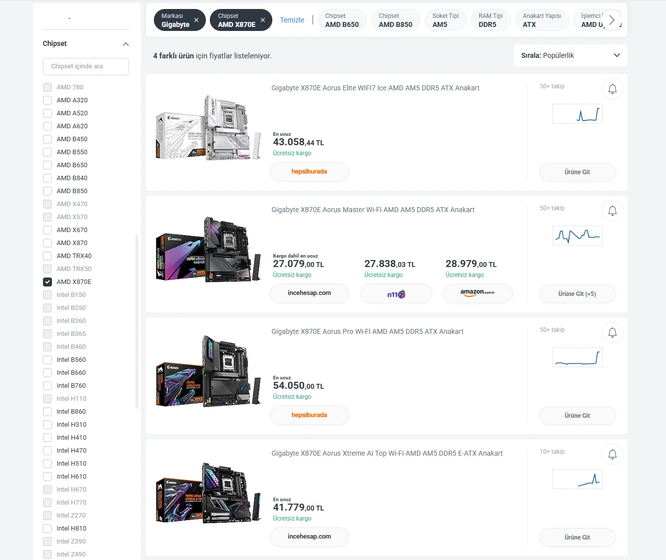The width and height of the screenshot is (666, 560).
Task: Check the Intel H610 chipset box
Action: pos(47,477)
